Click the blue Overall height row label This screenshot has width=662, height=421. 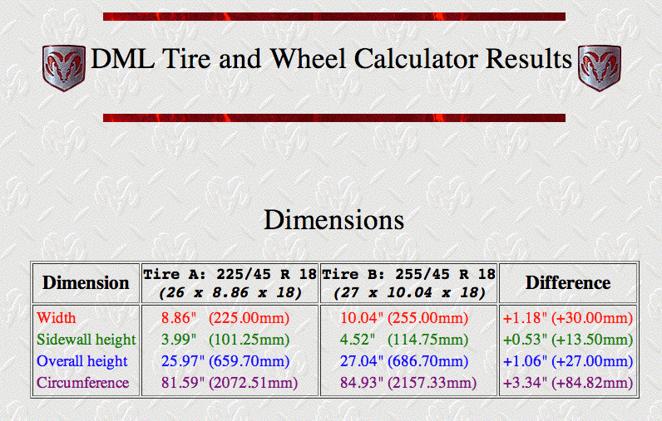click(x=82, y=361)
